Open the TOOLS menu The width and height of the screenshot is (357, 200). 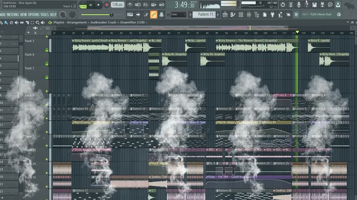click(x=45, y=14)
